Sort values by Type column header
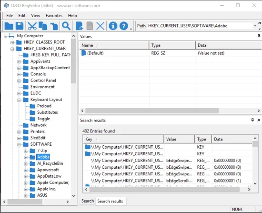This screenshot has height=213, width=262. point(172,45)
